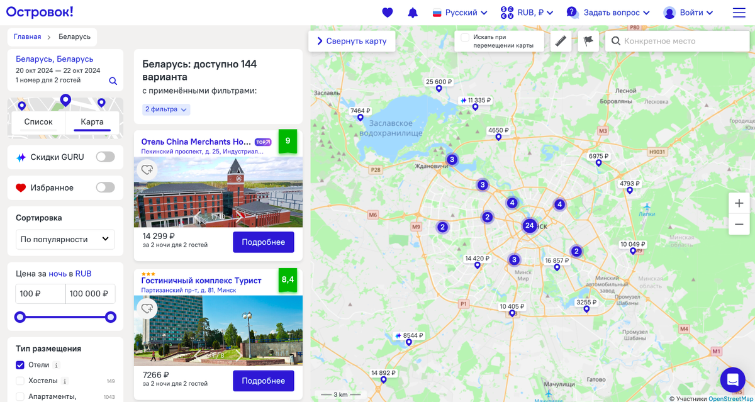Image resolution: width=755 pixels, height=402 pixels.
Task: Open the hamburger main menu
Action: 739,13
